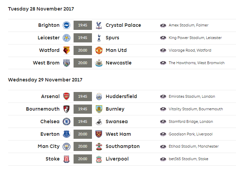The image size is (236, 169).
Task: Click the Watford club crest
Action: [x=66, y=50]
